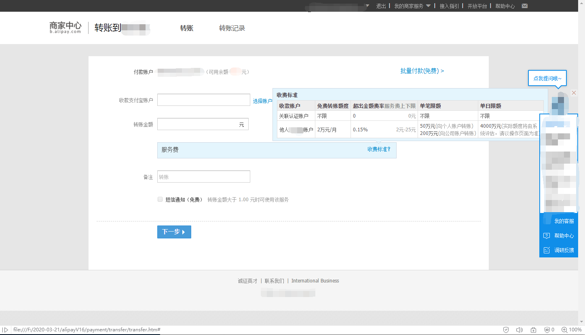Open the first-aid toolbox icon in status bar
The image size is (585, 335).
(534, 330)
